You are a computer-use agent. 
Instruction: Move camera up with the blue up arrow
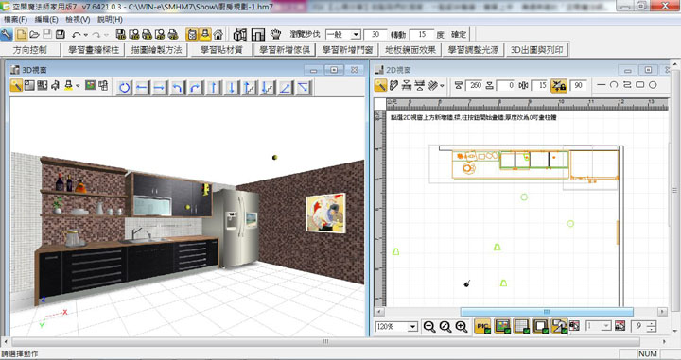coord(213,88)
